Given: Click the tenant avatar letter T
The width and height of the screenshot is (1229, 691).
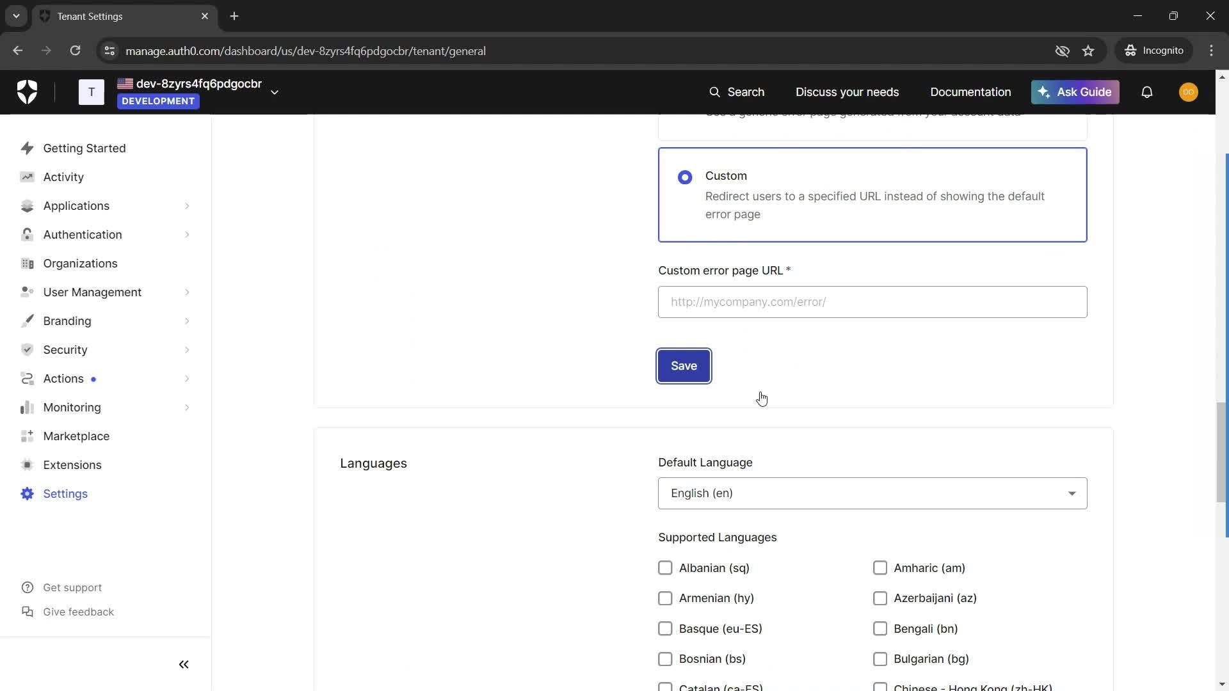Looking at the screenshot, I should [92, 92].
